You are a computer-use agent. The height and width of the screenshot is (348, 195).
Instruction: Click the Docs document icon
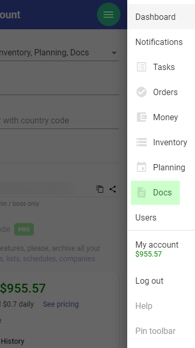141,192
